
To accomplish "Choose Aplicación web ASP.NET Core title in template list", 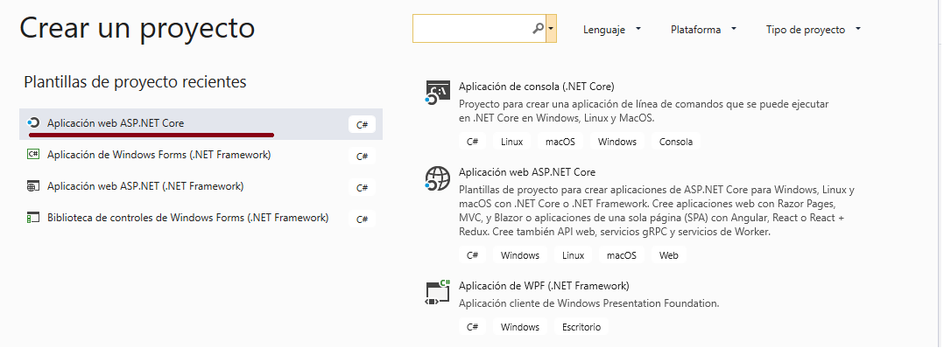I will tap(527, 172).
